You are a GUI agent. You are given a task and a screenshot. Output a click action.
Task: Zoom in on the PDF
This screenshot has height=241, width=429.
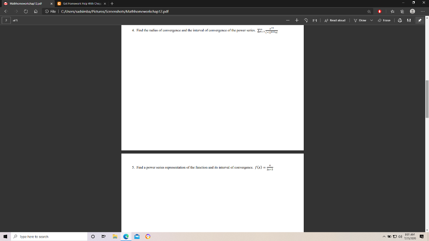(x=297, y=20)
